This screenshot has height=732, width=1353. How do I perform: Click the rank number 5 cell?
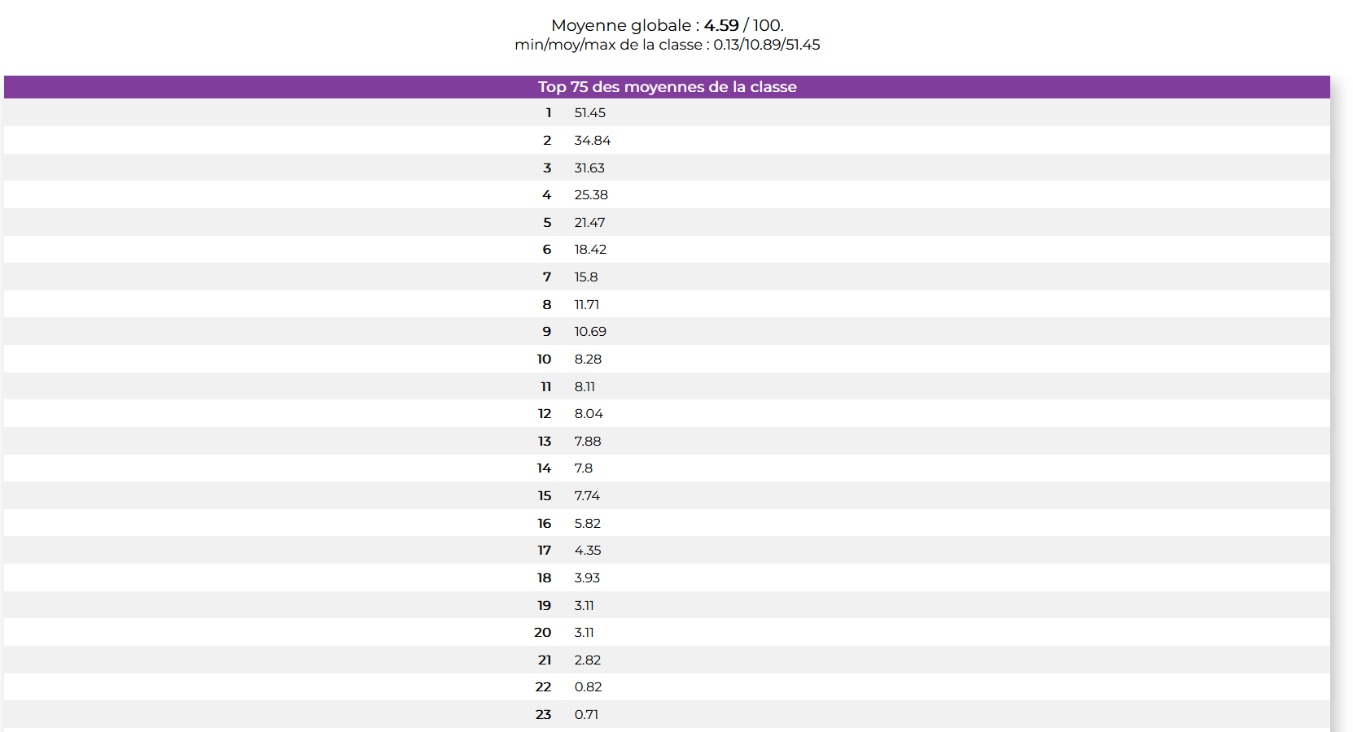coord(547,222)
